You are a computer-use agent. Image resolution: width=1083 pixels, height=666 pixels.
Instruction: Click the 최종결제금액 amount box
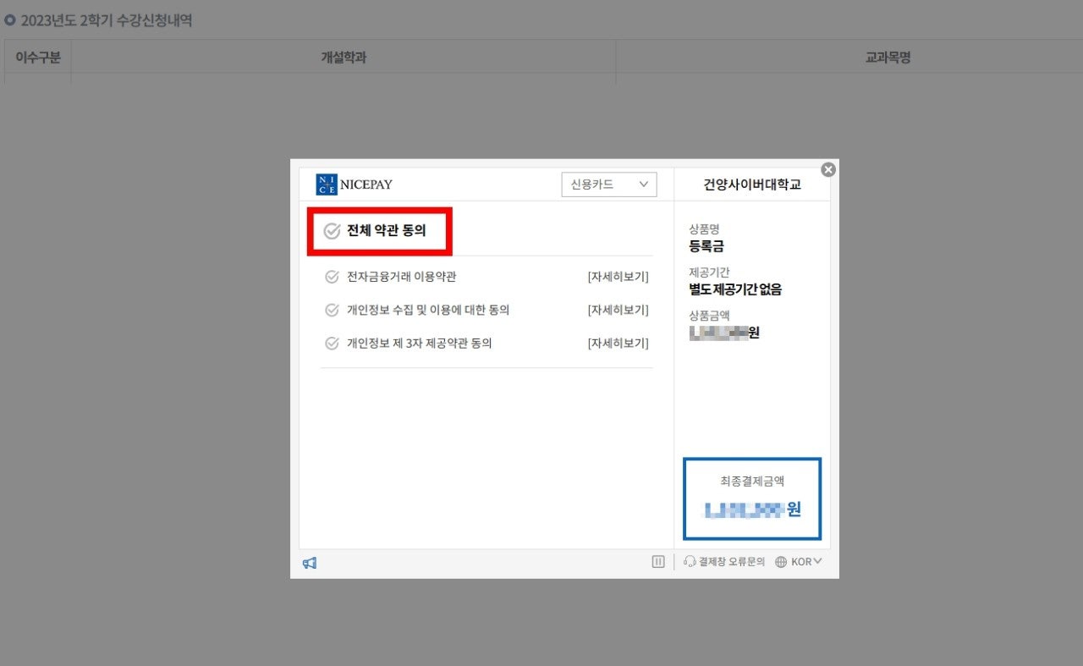coord(752,498)
